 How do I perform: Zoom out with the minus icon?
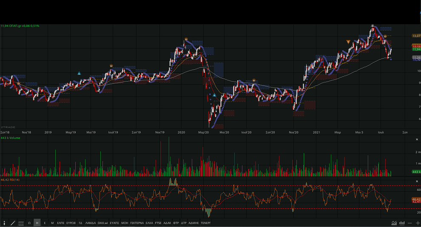[410, 223]
